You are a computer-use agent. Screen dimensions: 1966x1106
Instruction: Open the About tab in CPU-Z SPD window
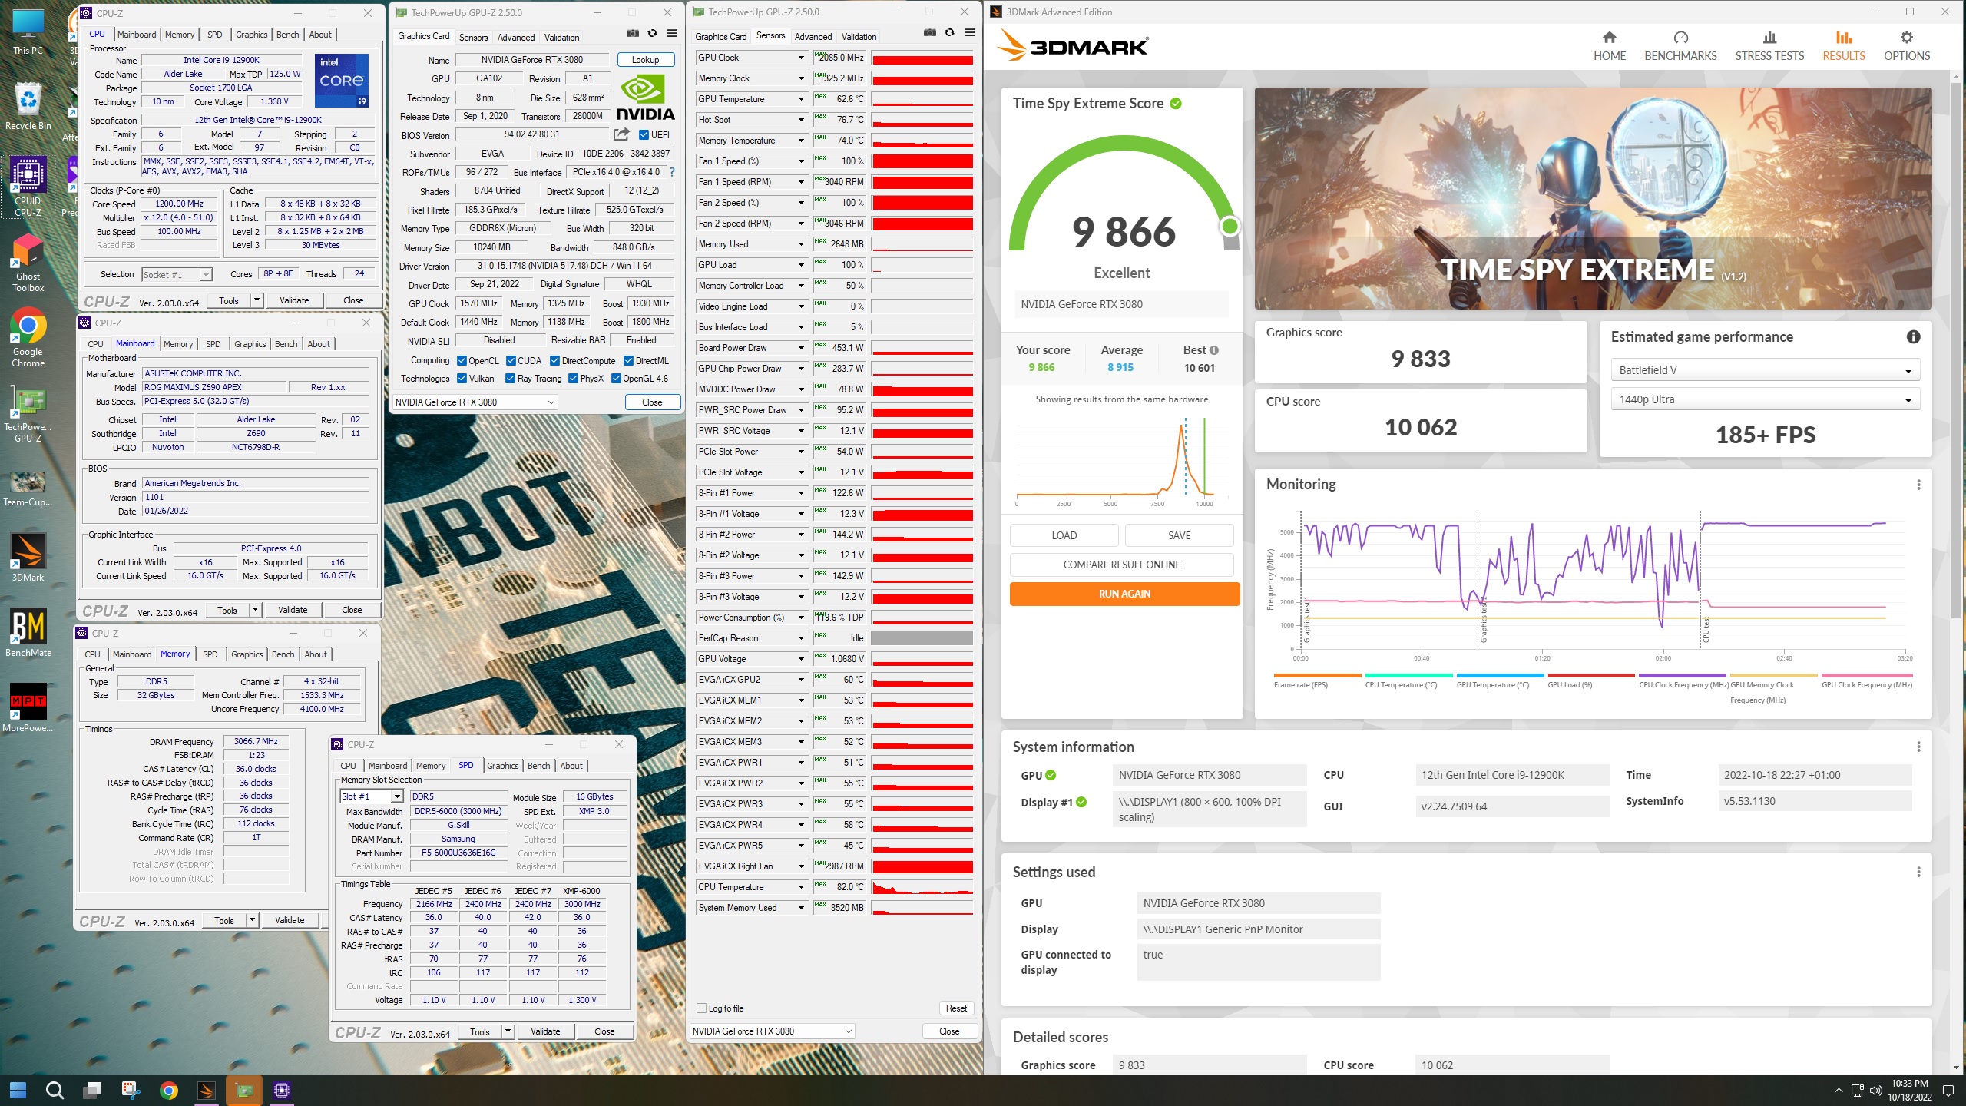[571, 766]
